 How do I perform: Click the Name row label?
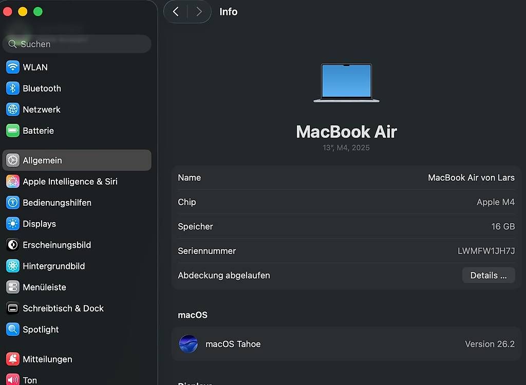(x=189, y=177)
